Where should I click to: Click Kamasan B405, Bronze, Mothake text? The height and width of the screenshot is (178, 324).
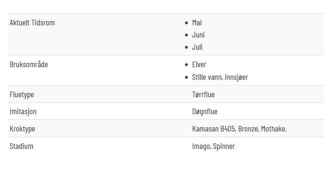pos(239,129)
